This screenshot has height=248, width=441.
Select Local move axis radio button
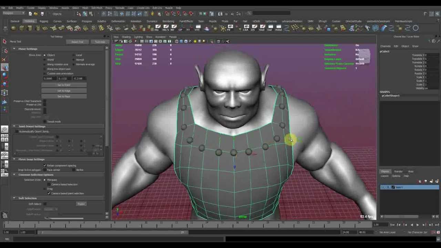coord(74,55)
